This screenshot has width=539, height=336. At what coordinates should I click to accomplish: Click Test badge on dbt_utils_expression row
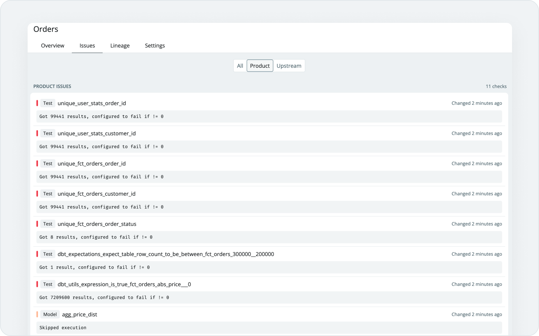tap(48, 285)
